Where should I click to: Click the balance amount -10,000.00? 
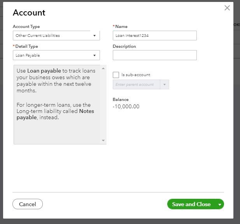126,107
